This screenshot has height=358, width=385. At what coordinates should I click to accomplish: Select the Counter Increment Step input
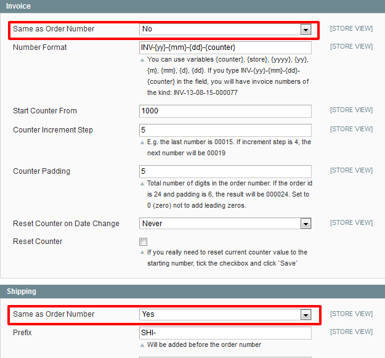[x=225, y=130]
